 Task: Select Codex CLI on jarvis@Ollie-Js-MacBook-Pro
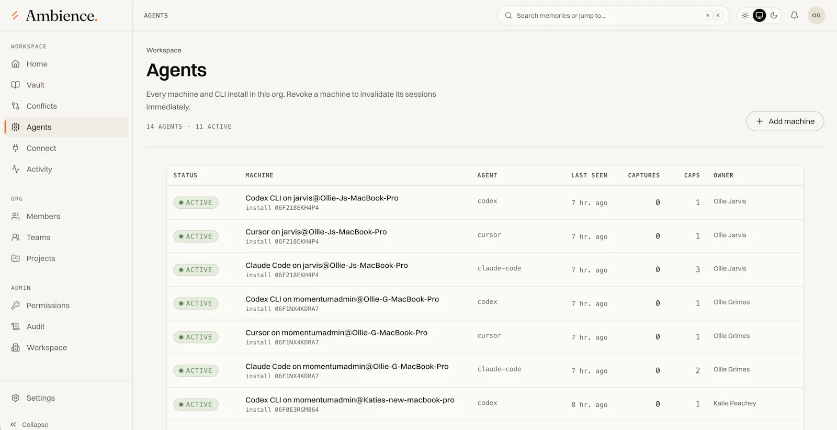pos(322,198)
